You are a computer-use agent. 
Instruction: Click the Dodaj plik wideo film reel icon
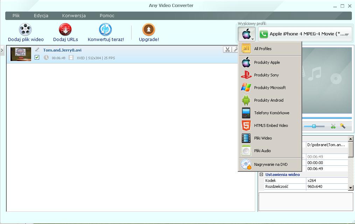(x=25, y=29)
